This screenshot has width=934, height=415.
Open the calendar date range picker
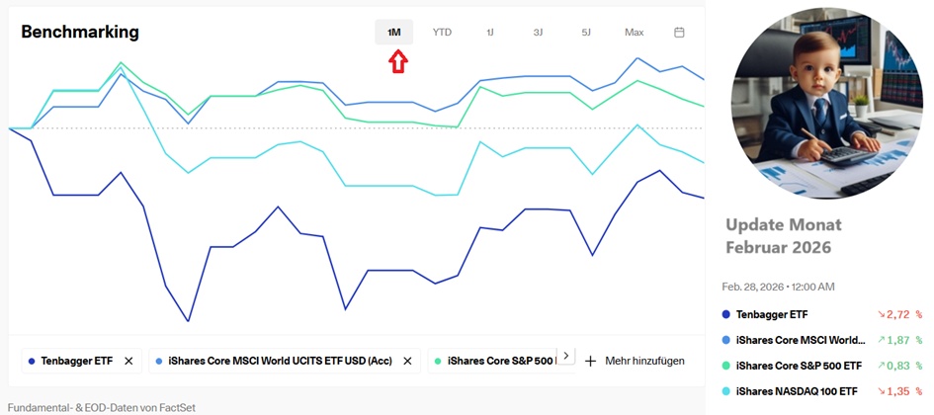pos(679,33)
